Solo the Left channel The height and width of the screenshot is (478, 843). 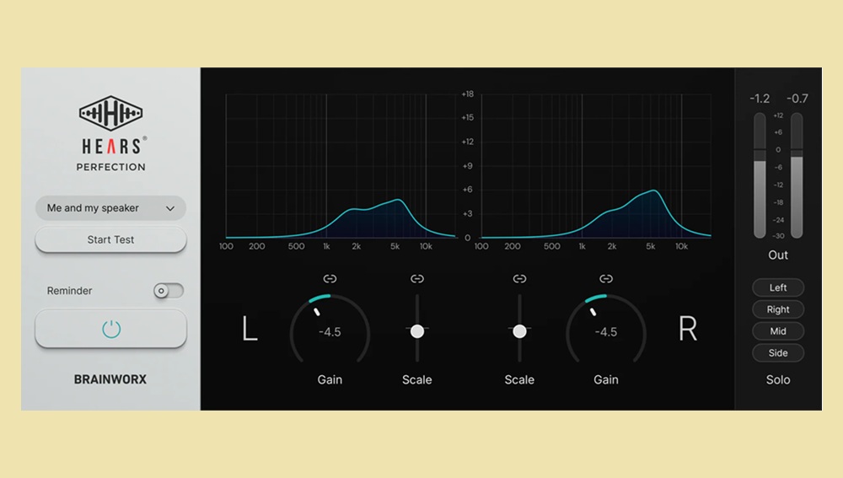pos(778,287)
